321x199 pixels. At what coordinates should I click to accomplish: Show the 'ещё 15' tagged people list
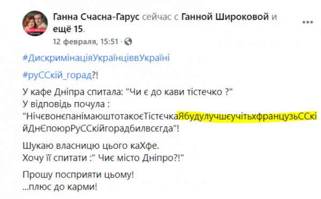point(68,29)
